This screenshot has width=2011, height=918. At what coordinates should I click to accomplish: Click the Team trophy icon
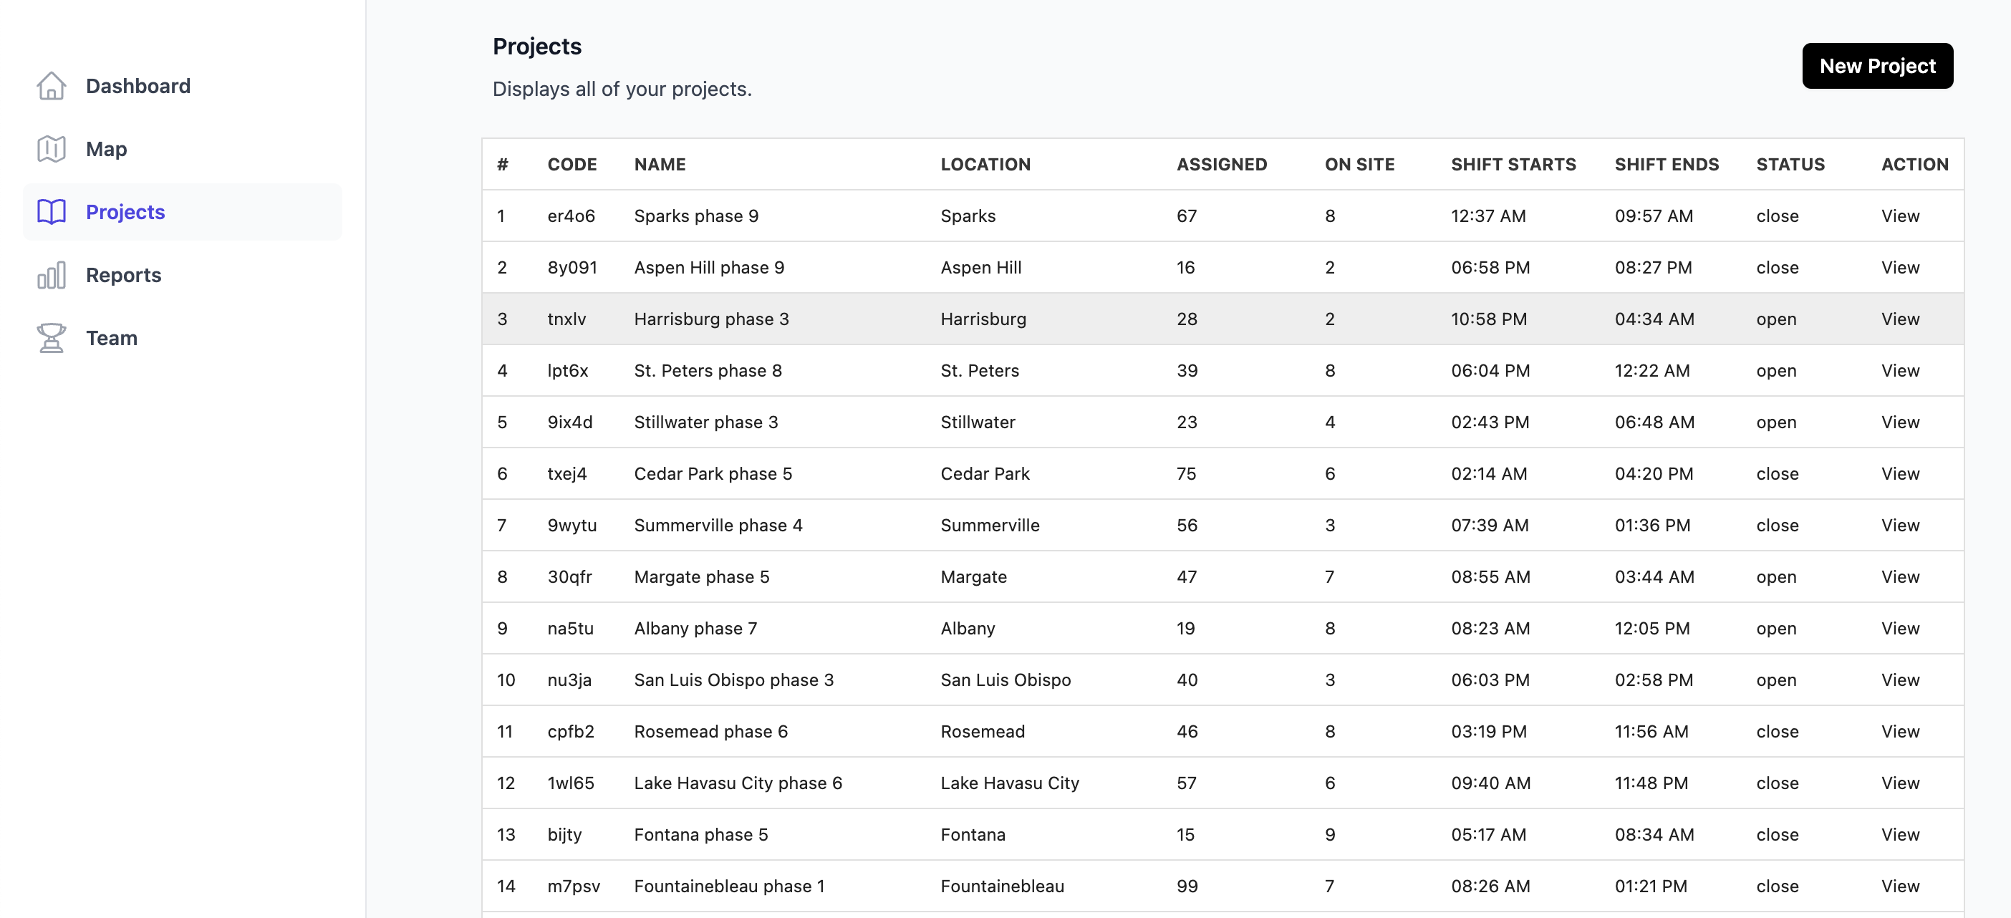[x=52, y=338]
